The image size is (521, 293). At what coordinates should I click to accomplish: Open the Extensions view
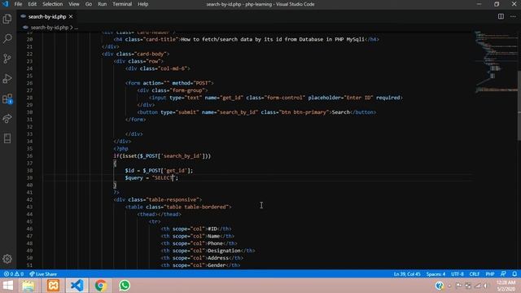(7, 98)
